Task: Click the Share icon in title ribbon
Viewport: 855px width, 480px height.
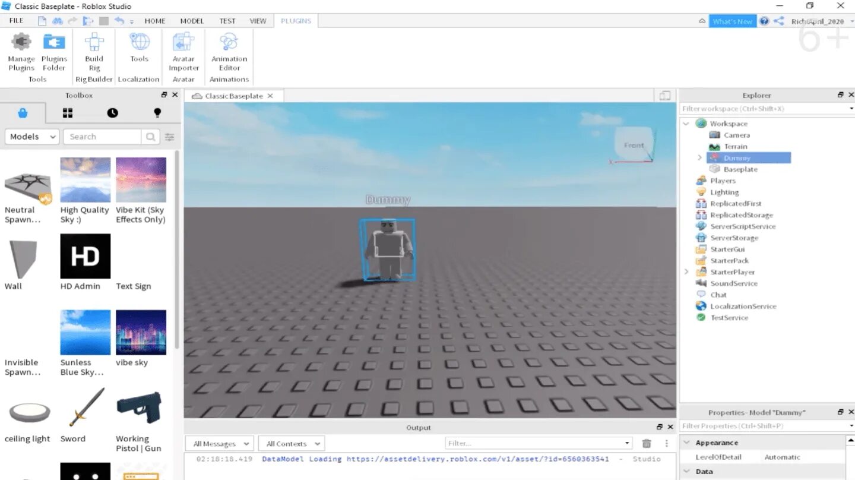Action: (x=778, y=21)
